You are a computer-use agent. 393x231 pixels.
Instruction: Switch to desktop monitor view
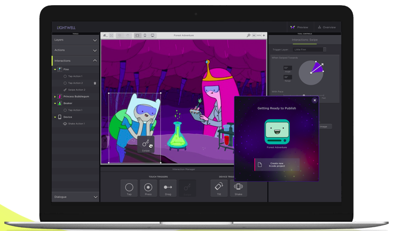pyautogui.click(x=152, y=36)
